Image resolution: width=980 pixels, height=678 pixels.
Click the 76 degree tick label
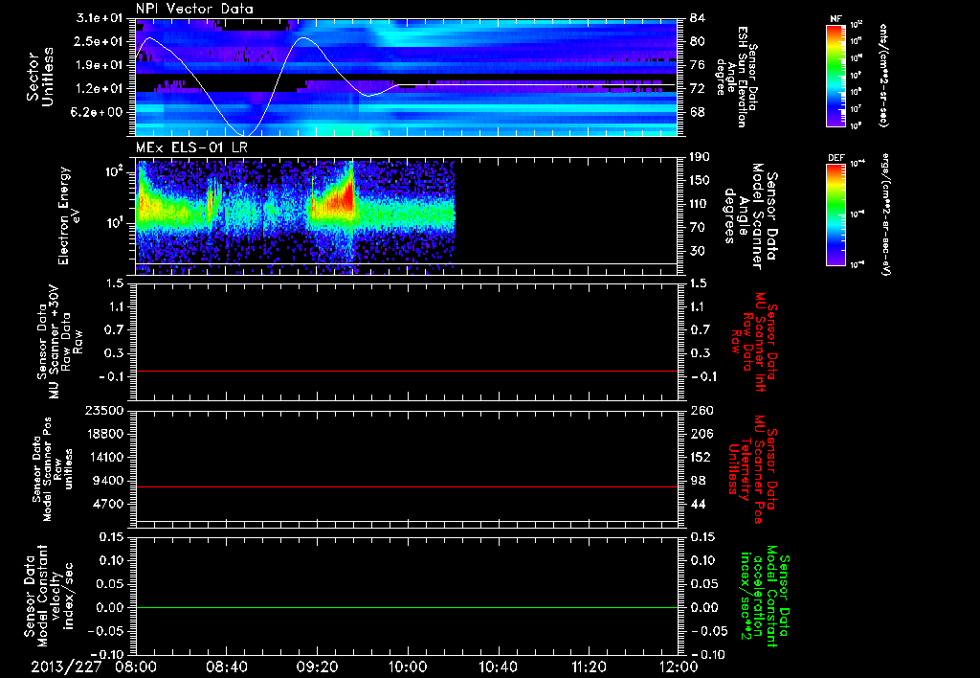click(x=698, y=65)
